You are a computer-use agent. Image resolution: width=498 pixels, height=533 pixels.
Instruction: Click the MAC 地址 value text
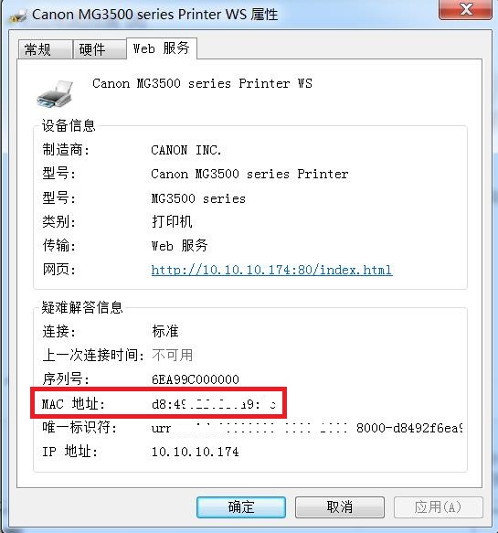click(x=213, y=404)
